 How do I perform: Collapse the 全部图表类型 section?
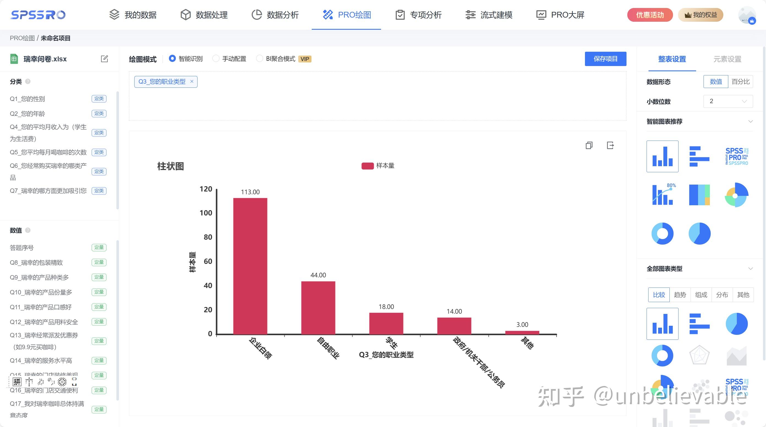pyautogui.click(x=751, y=269)
